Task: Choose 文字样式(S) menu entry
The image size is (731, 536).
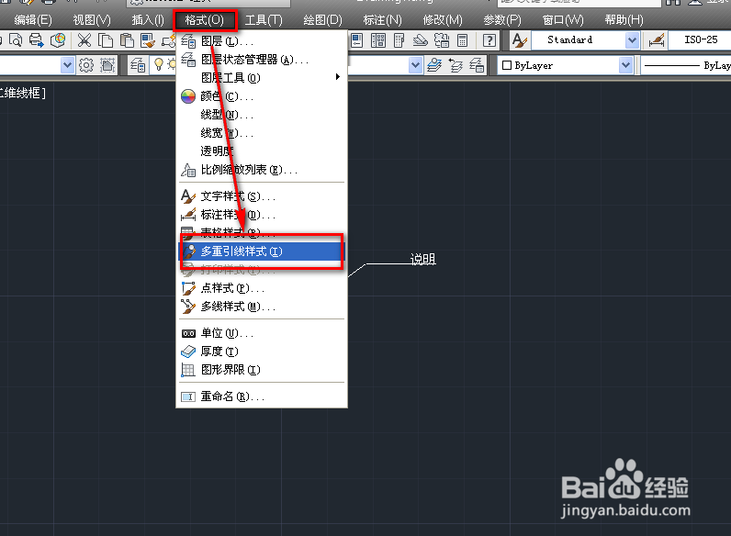Action: tap(262, 196)
